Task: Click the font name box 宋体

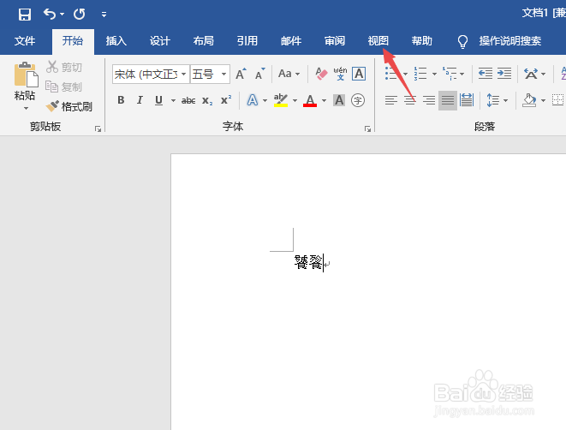Action: (x=146, y=75)
